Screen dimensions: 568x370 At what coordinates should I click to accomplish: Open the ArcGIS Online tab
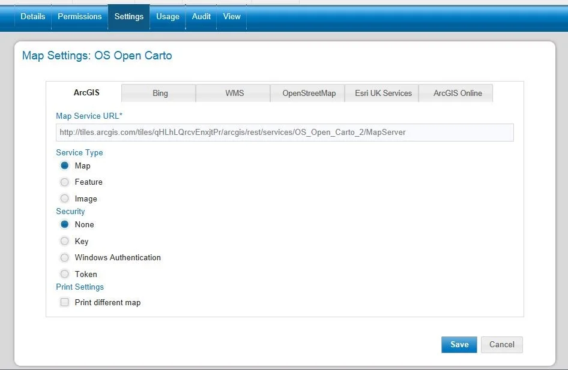(458, 94)
